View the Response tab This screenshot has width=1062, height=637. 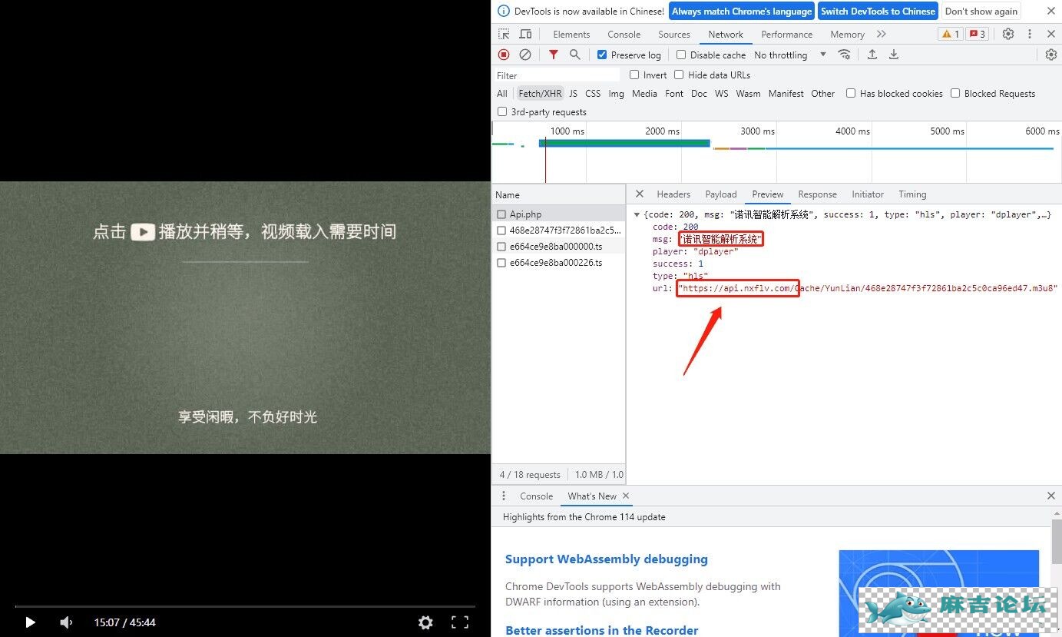tap(817, 194)
